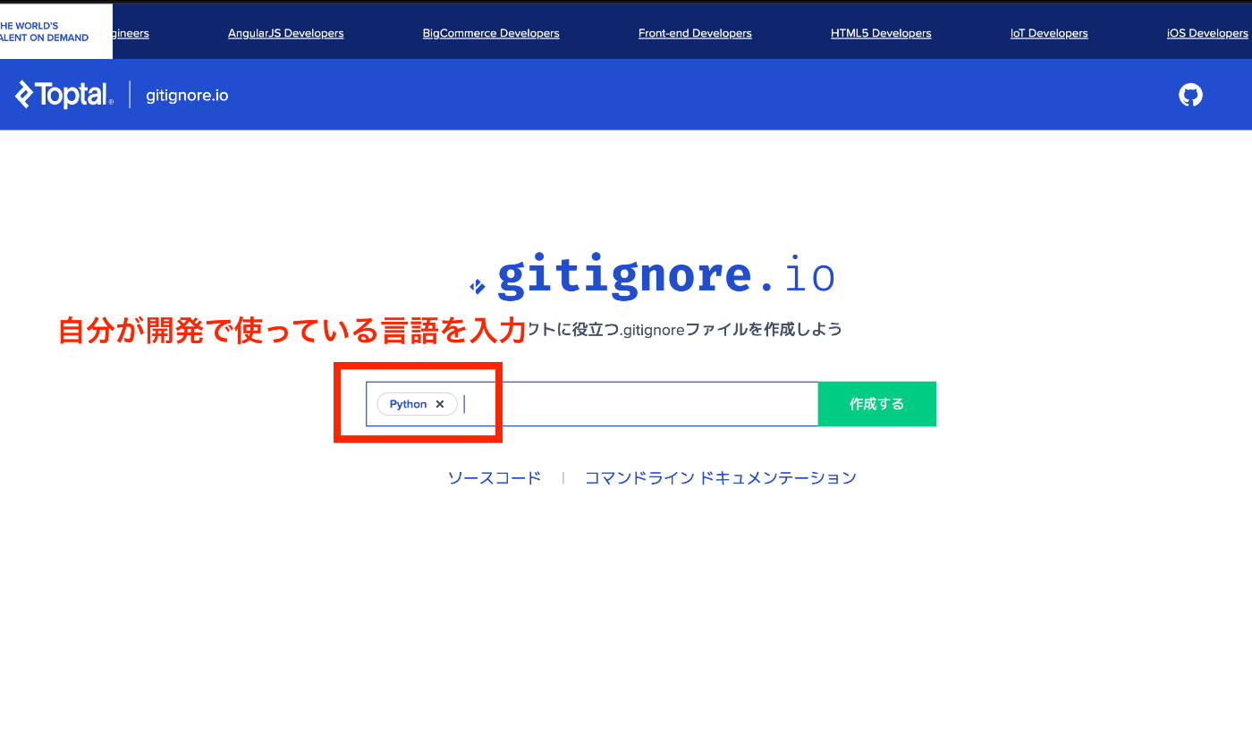1252x741 pixels.
Task: Click the gitignore.io header text
Action: pyautogui.click(x=187, y=95)
